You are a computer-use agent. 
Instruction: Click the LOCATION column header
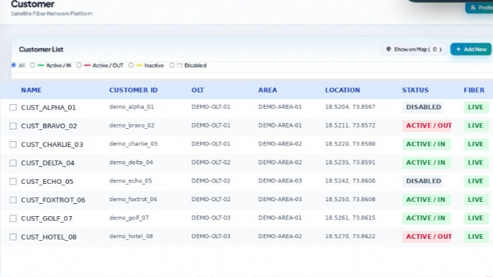click(x=342, y=90)
